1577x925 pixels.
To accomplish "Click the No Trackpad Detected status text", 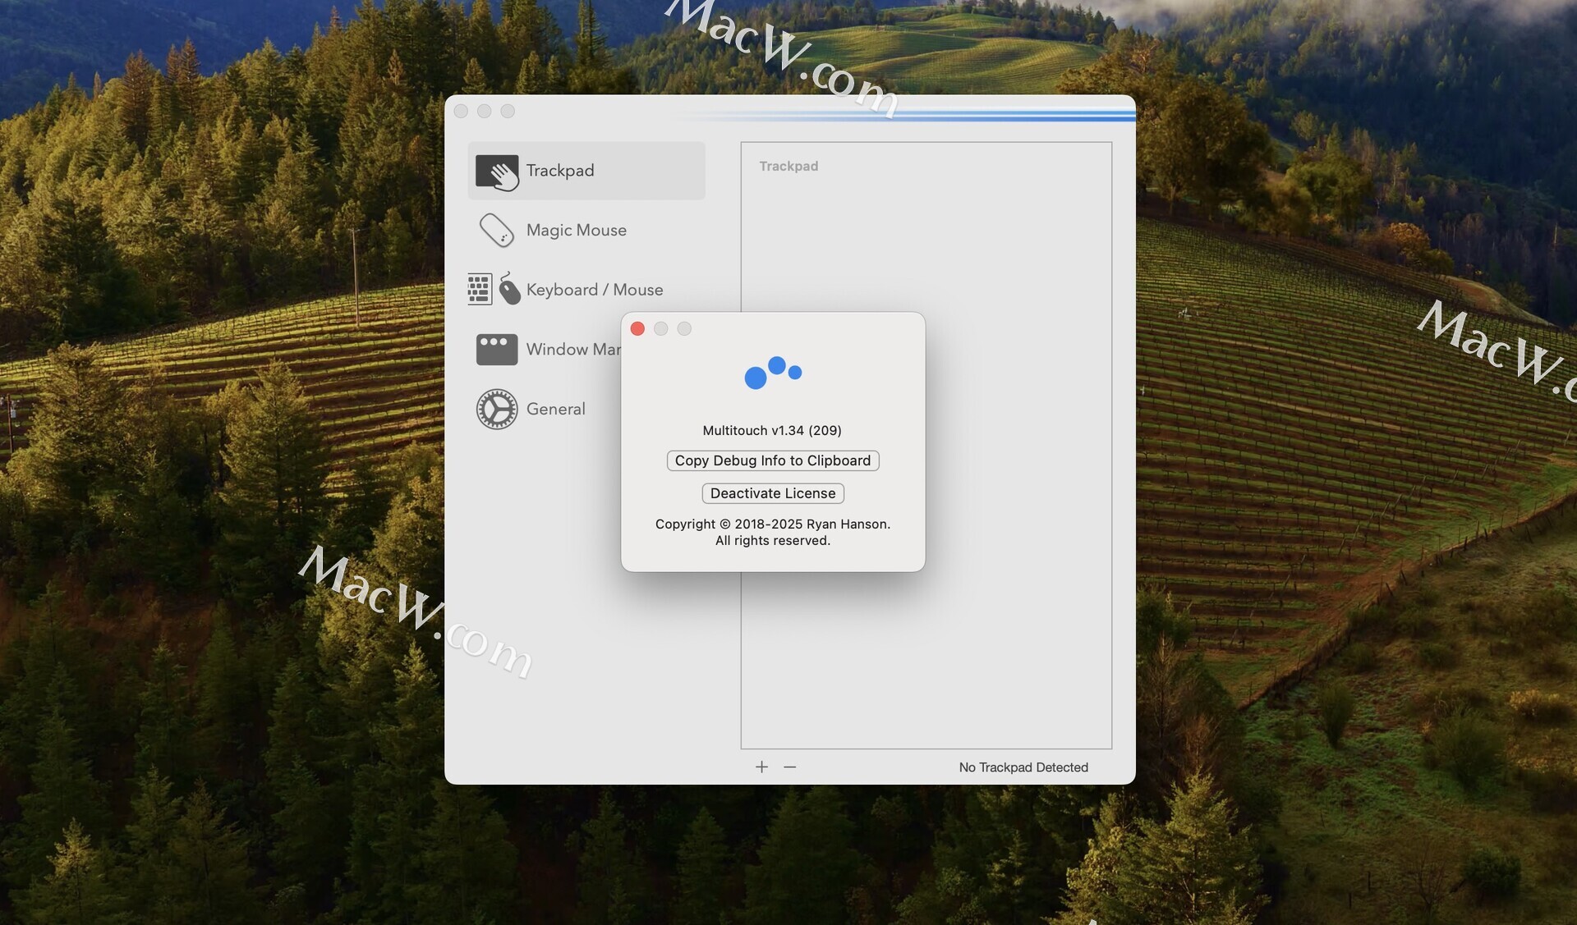I will pyautogui.click(x=1023, y=767).
